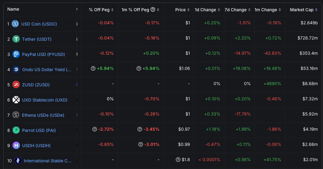323x169 pixels.
Task: Click Ethena USDe market cap $5.92m
Action: click(x=310, y=114)
